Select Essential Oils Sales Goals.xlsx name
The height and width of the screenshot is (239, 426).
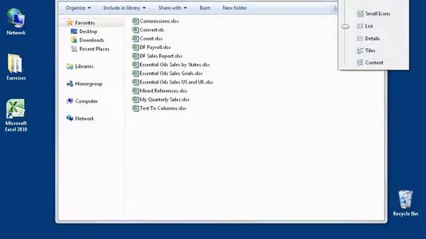tap(171, 73)
